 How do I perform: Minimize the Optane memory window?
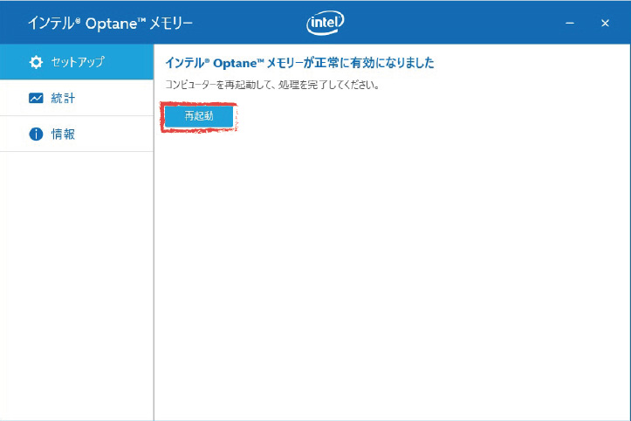(x=570, y=23)
